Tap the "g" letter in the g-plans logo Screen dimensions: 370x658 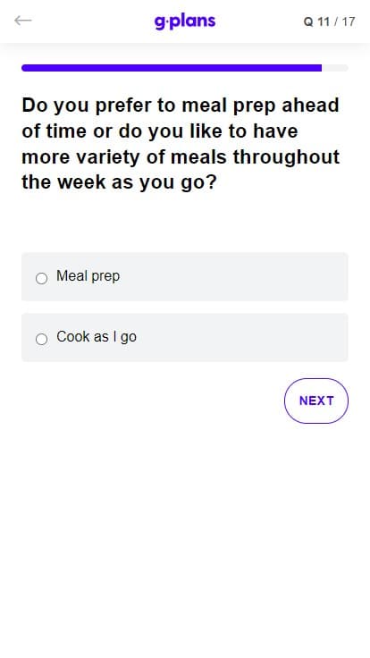pos(160,22)
